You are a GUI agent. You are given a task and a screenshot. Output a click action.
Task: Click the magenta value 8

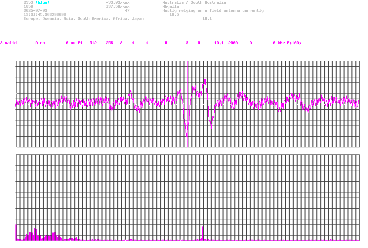[121, 43]
